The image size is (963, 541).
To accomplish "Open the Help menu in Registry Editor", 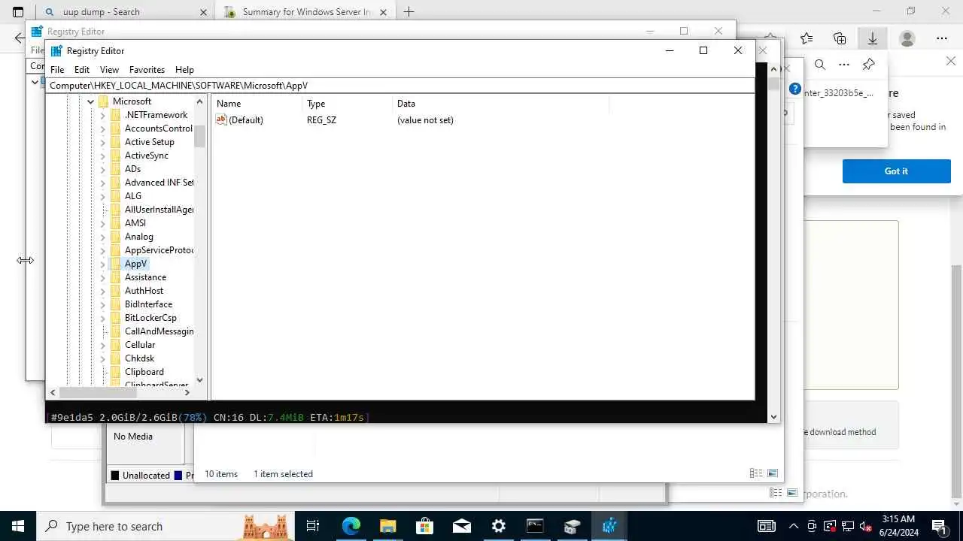I will [x=184, y=69].
